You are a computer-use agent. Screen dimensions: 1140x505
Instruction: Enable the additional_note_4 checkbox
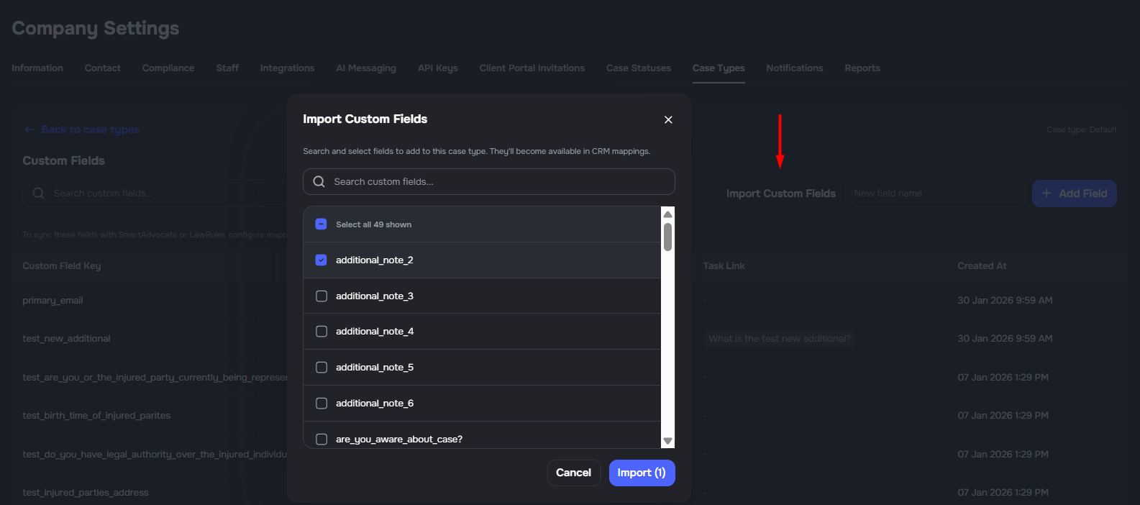pos(322,332)
